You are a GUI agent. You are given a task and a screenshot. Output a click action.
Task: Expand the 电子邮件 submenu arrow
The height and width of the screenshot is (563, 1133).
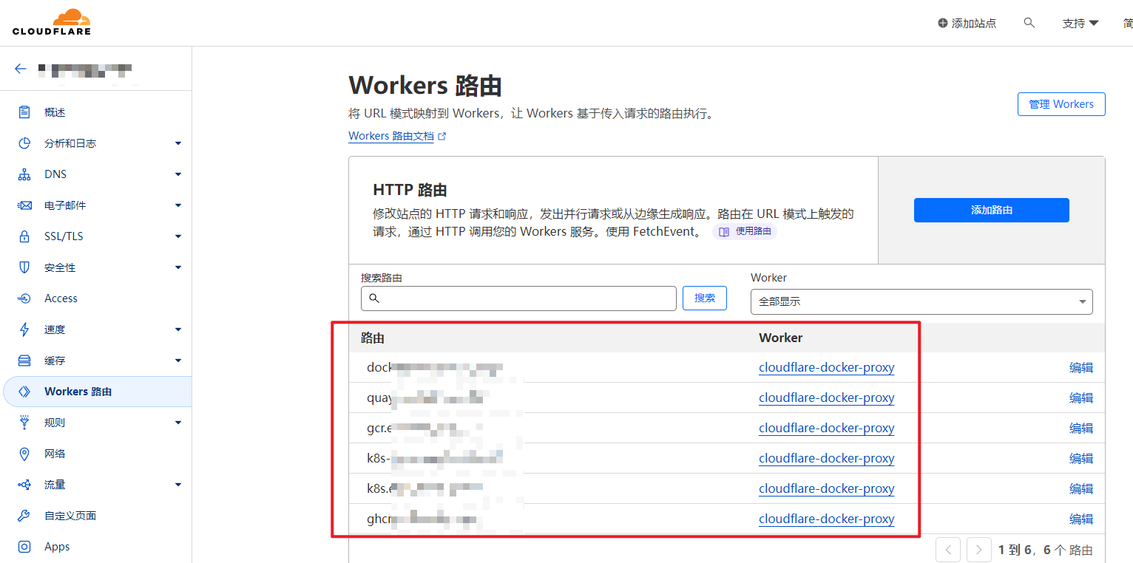178,205
